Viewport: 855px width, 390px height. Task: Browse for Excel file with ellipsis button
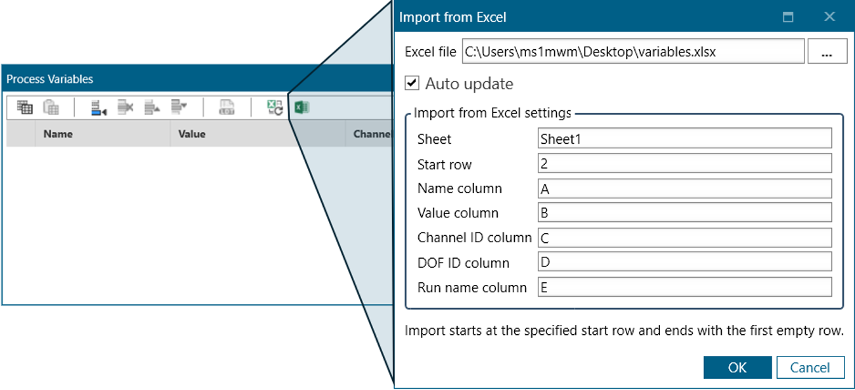pos(827,51)
